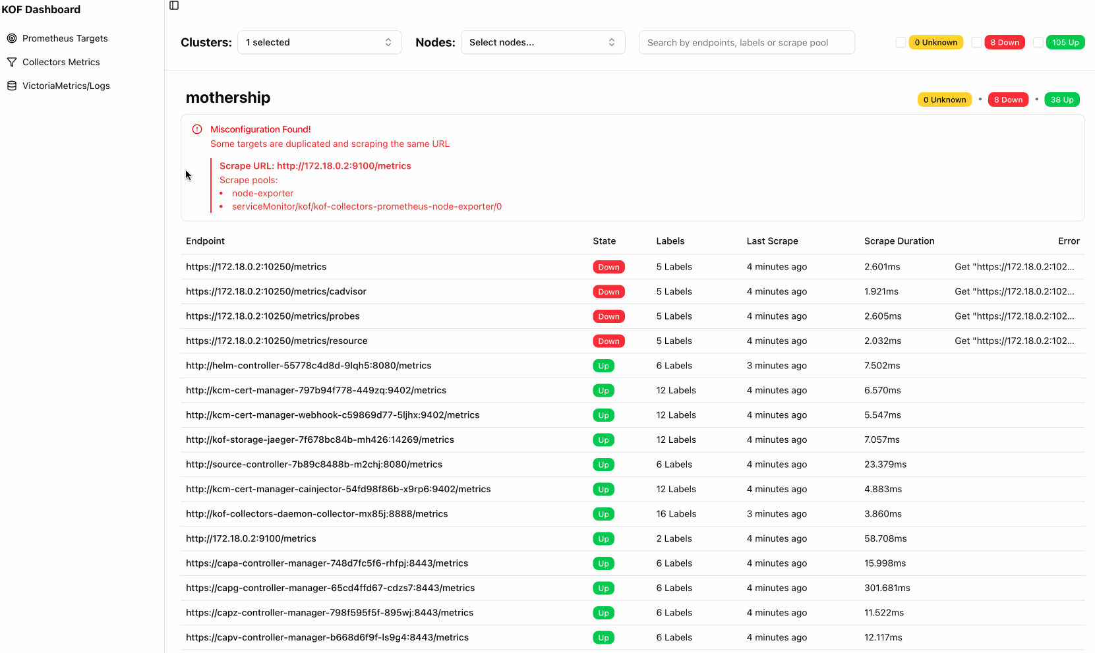
Task: Open Prometheus Targets using the target icon
Action: tap(12, 38)
